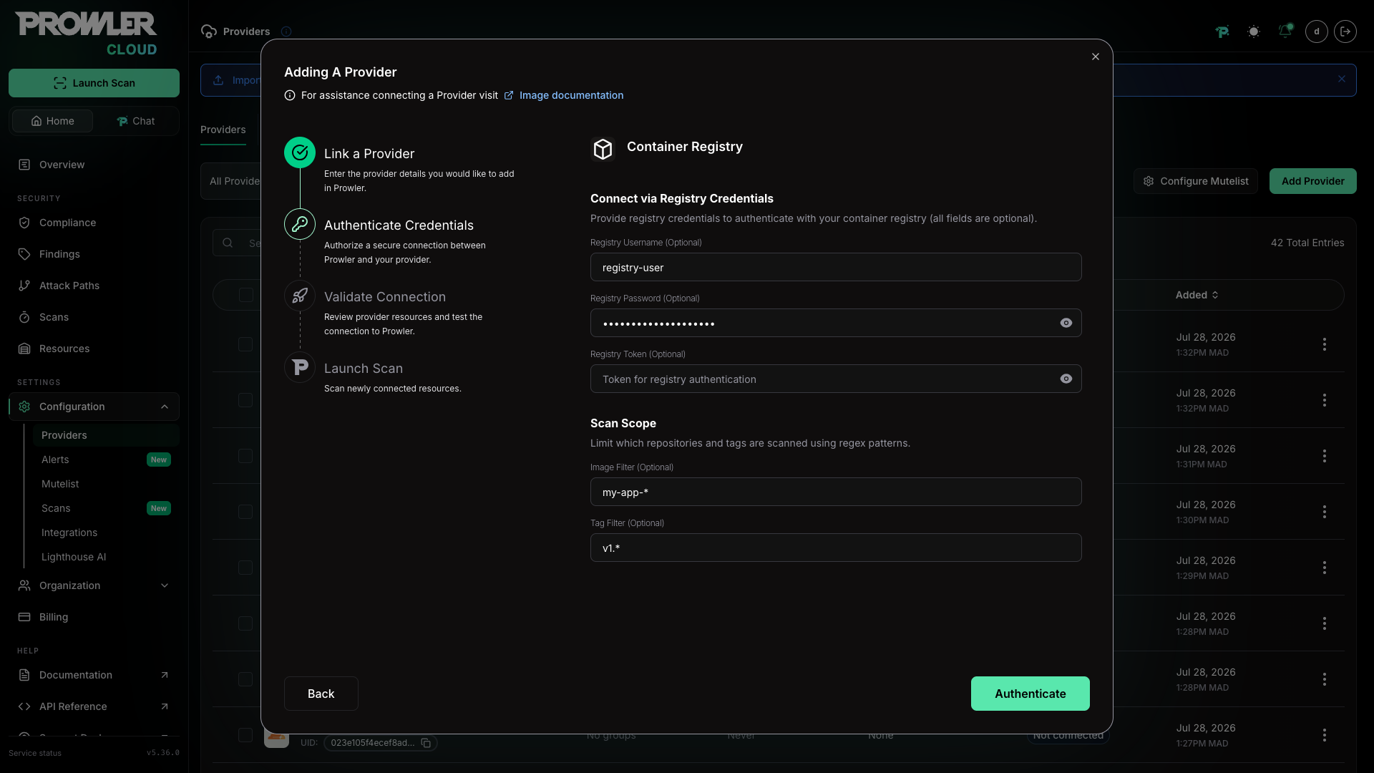Sort the table by Added column
Viewport: 1374px width, 773px height.
click(x=1197, y=295)
